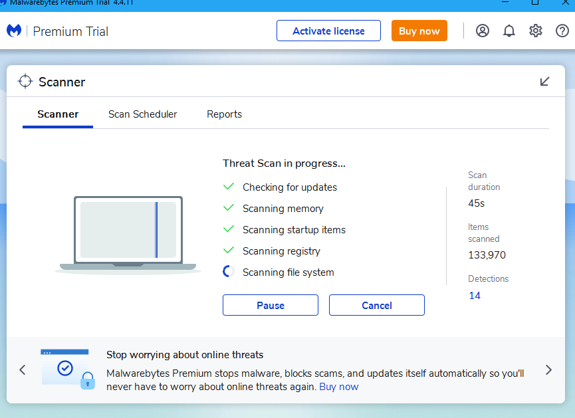Click the Checking for updates label

[x=290, y=187]
